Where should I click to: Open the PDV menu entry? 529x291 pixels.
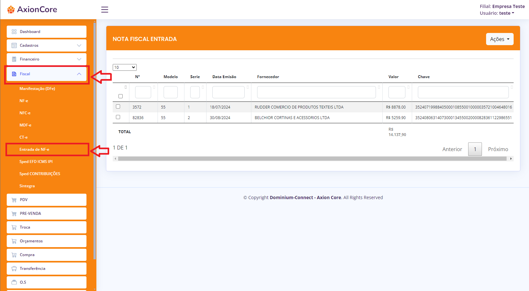coord(46,200)
